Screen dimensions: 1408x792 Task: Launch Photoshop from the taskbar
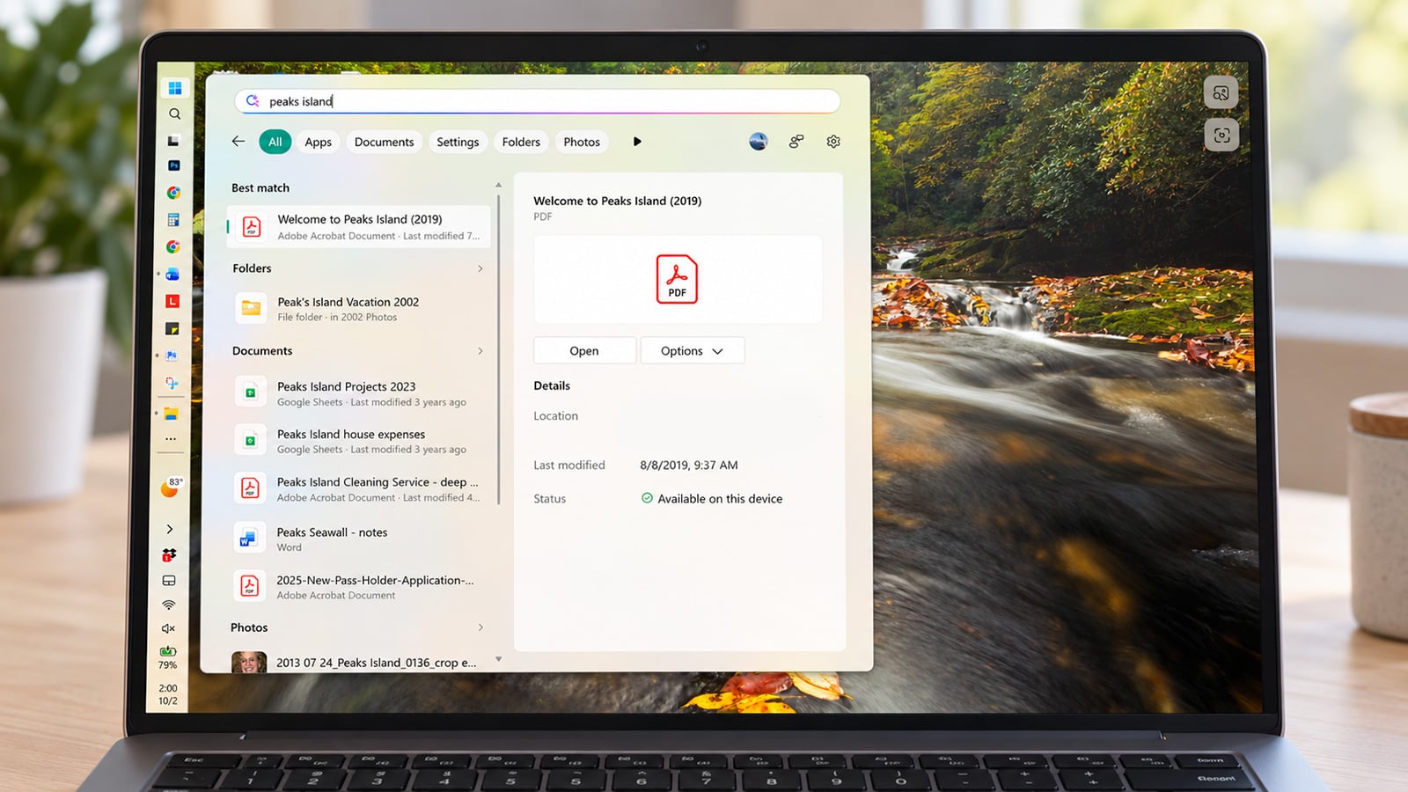(x=173, y=165)
